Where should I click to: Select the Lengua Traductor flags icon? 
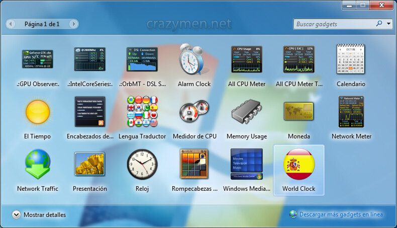tap(142, 111)
